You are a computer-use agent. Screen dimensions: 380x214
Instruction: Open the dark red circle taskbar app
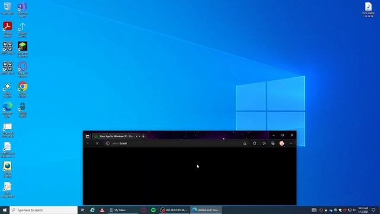tap(144, 210)
